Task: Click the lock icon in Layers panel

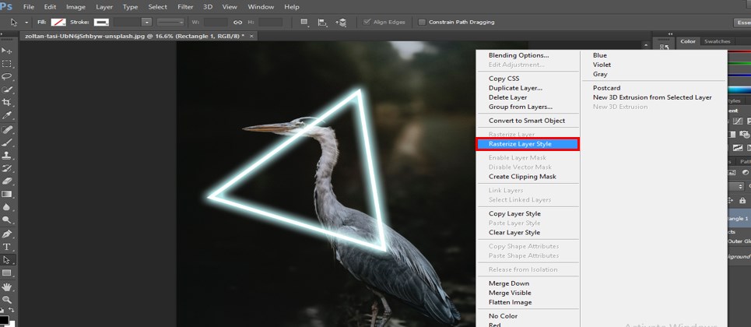Action: click(x=742, y=200)
